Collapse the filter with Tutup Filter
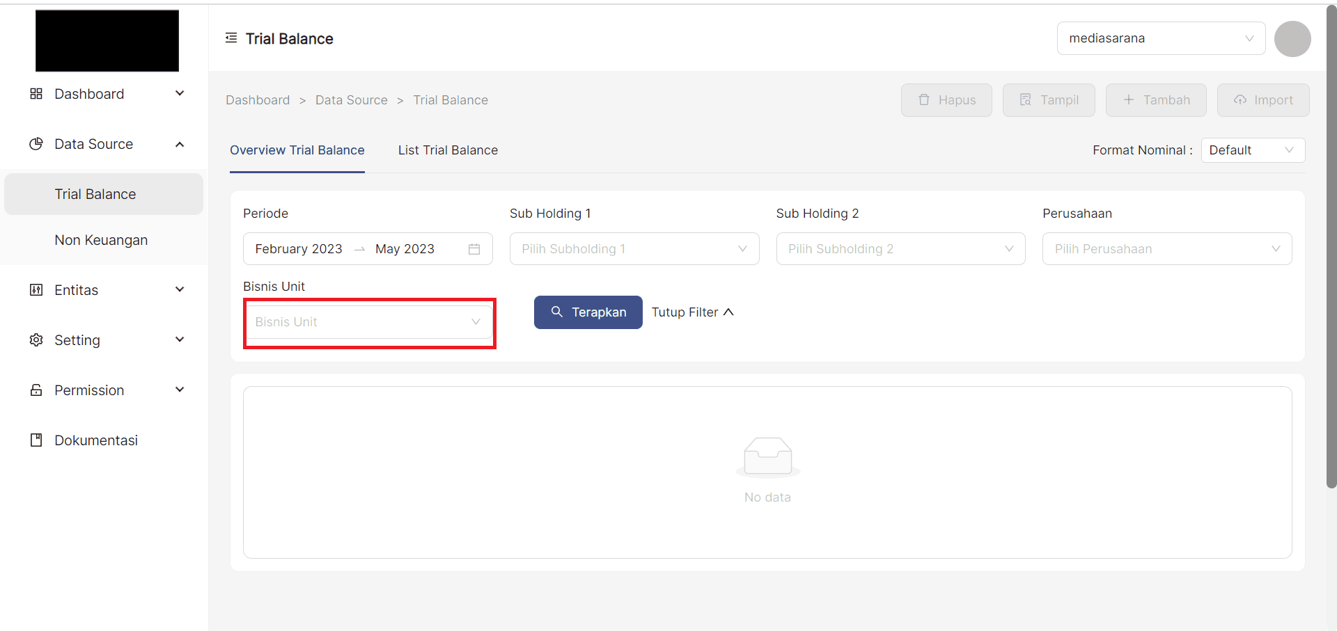 click(692, 312)
